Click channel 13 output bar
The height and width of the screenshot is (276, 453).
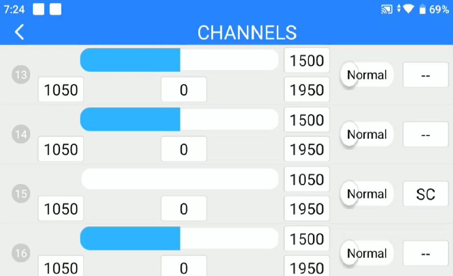click(179, 60)
